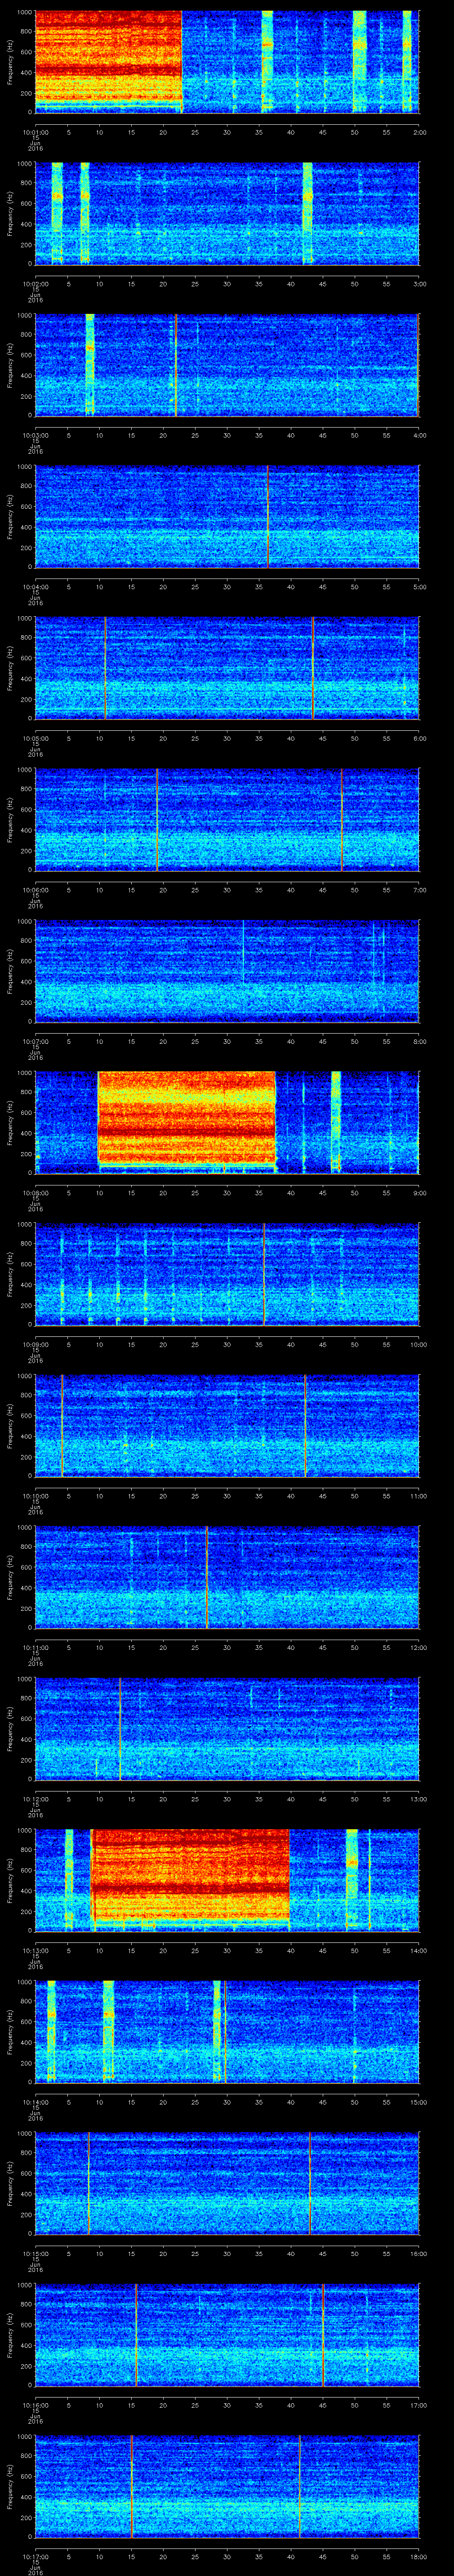Click the 14:00 end time label
The height and width of the screenshot is (2576, 454).
click(x=418, y=1950)
